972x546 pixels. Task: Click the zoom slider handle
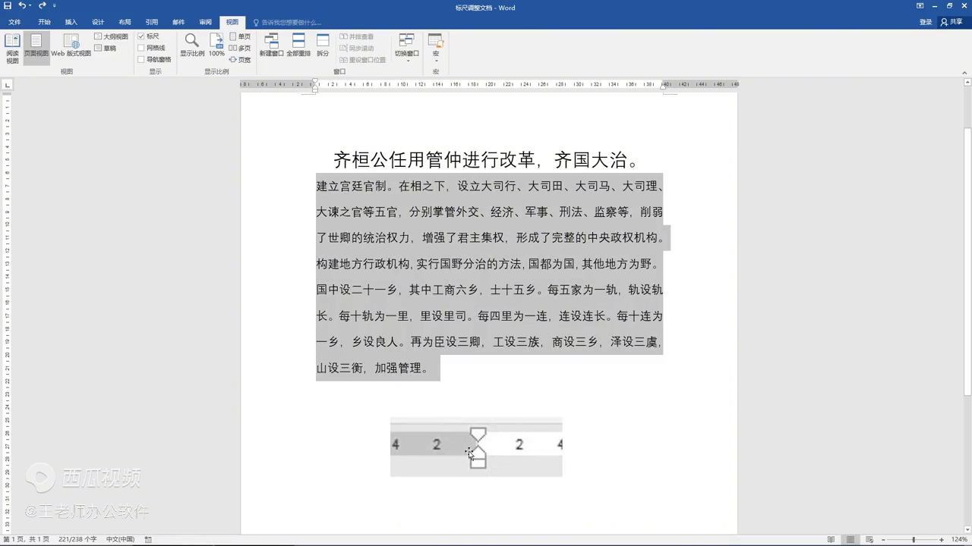tap(914, 539)
